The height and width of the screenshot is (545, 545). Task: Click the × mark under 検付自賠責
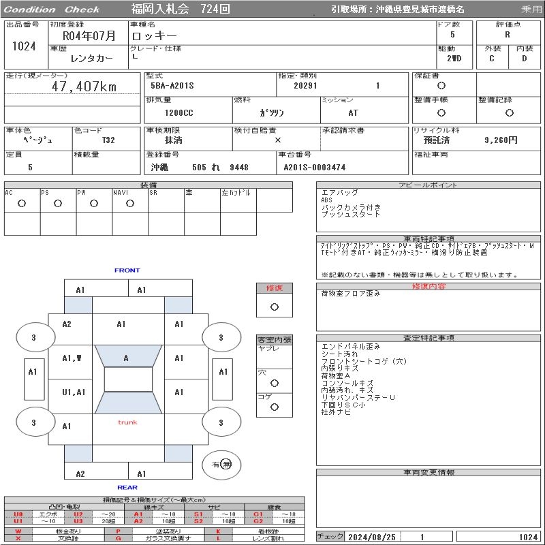pos(277,140)
